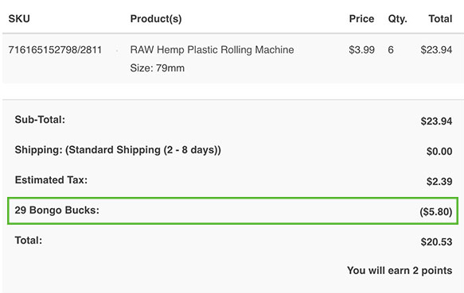Click the Price column header
The height and width of the screenshot is (293, 464).
tap(361, 18)
